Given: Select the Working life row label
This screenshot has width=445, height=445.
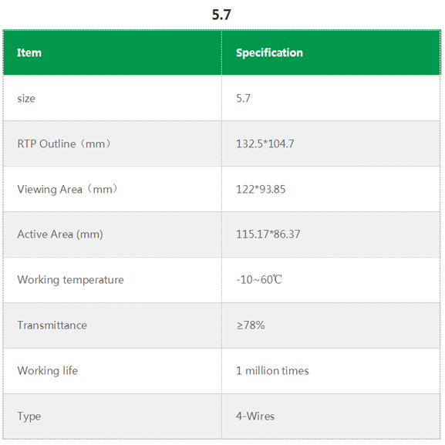Looking at the screenshot, I should click(47, 371).
